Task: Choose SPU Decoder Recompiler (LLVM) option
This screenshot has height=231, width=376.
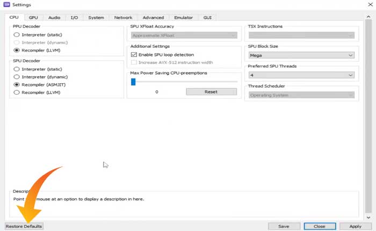Action: click(17, 92)
